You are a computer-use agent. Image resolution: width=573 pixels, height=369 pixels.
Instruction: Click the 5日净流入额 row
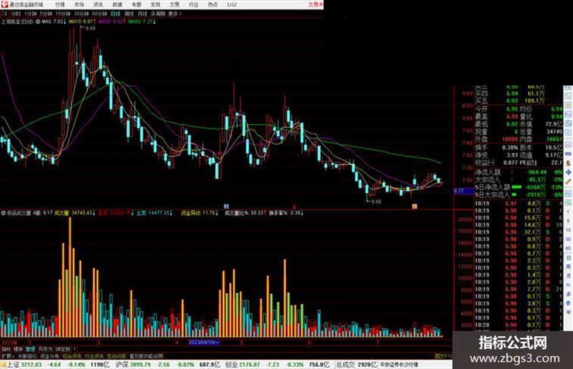518,187
